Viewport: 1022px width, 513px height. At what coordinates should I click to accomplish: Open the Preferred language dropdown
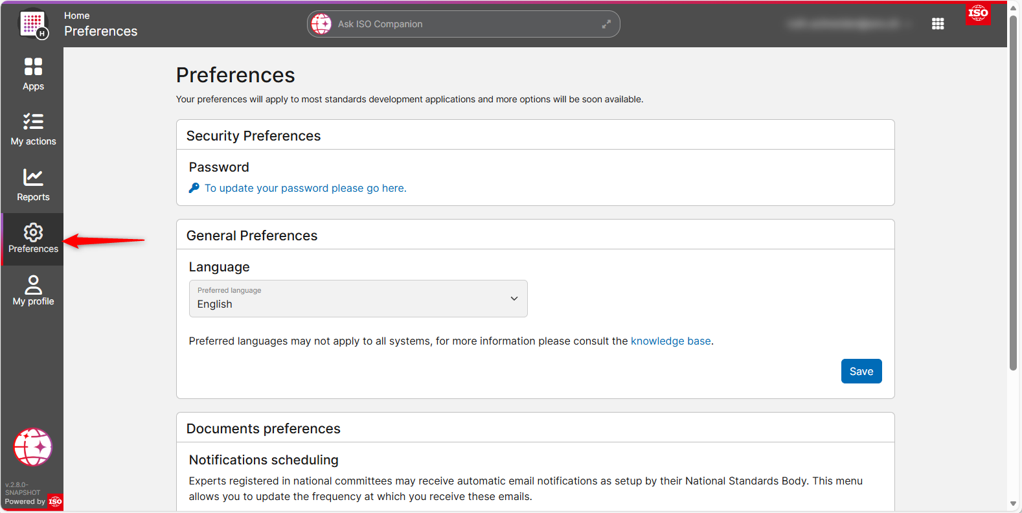click(358, 299)
